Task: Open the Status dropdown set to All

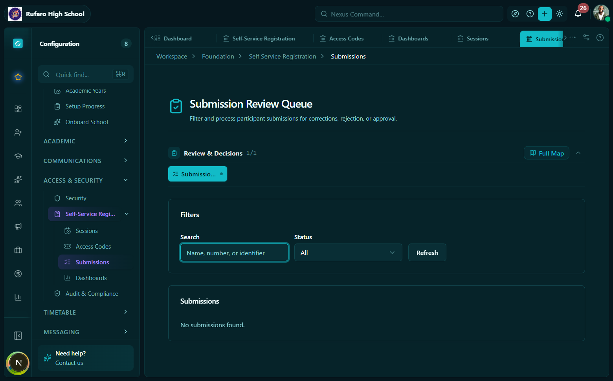Action: 348,253
